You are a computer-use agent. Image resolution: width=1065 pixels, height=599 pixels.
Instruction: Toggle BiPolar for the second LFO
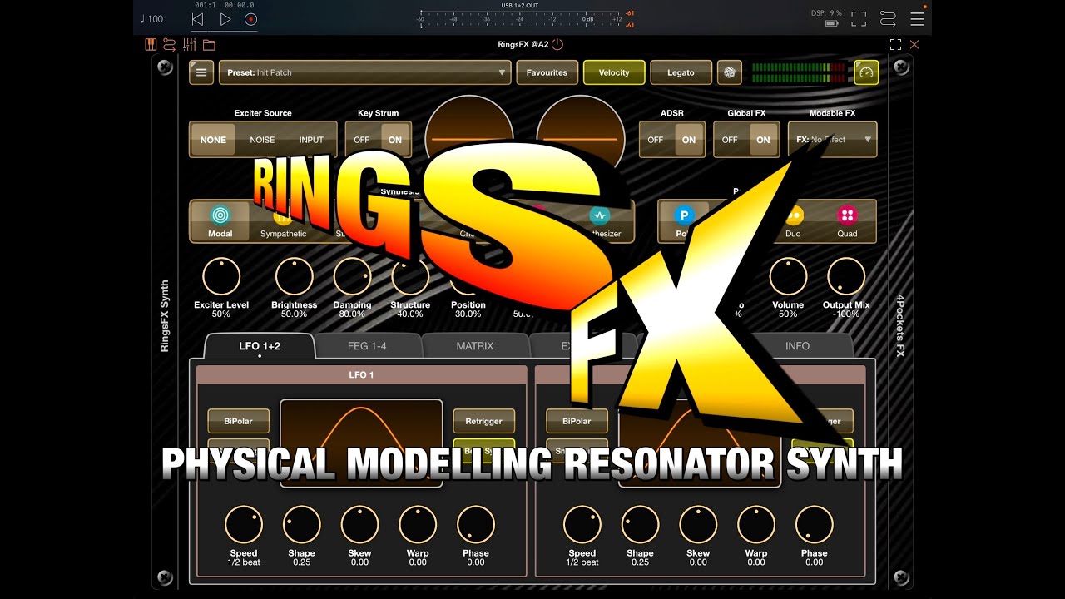pos(577,421)
